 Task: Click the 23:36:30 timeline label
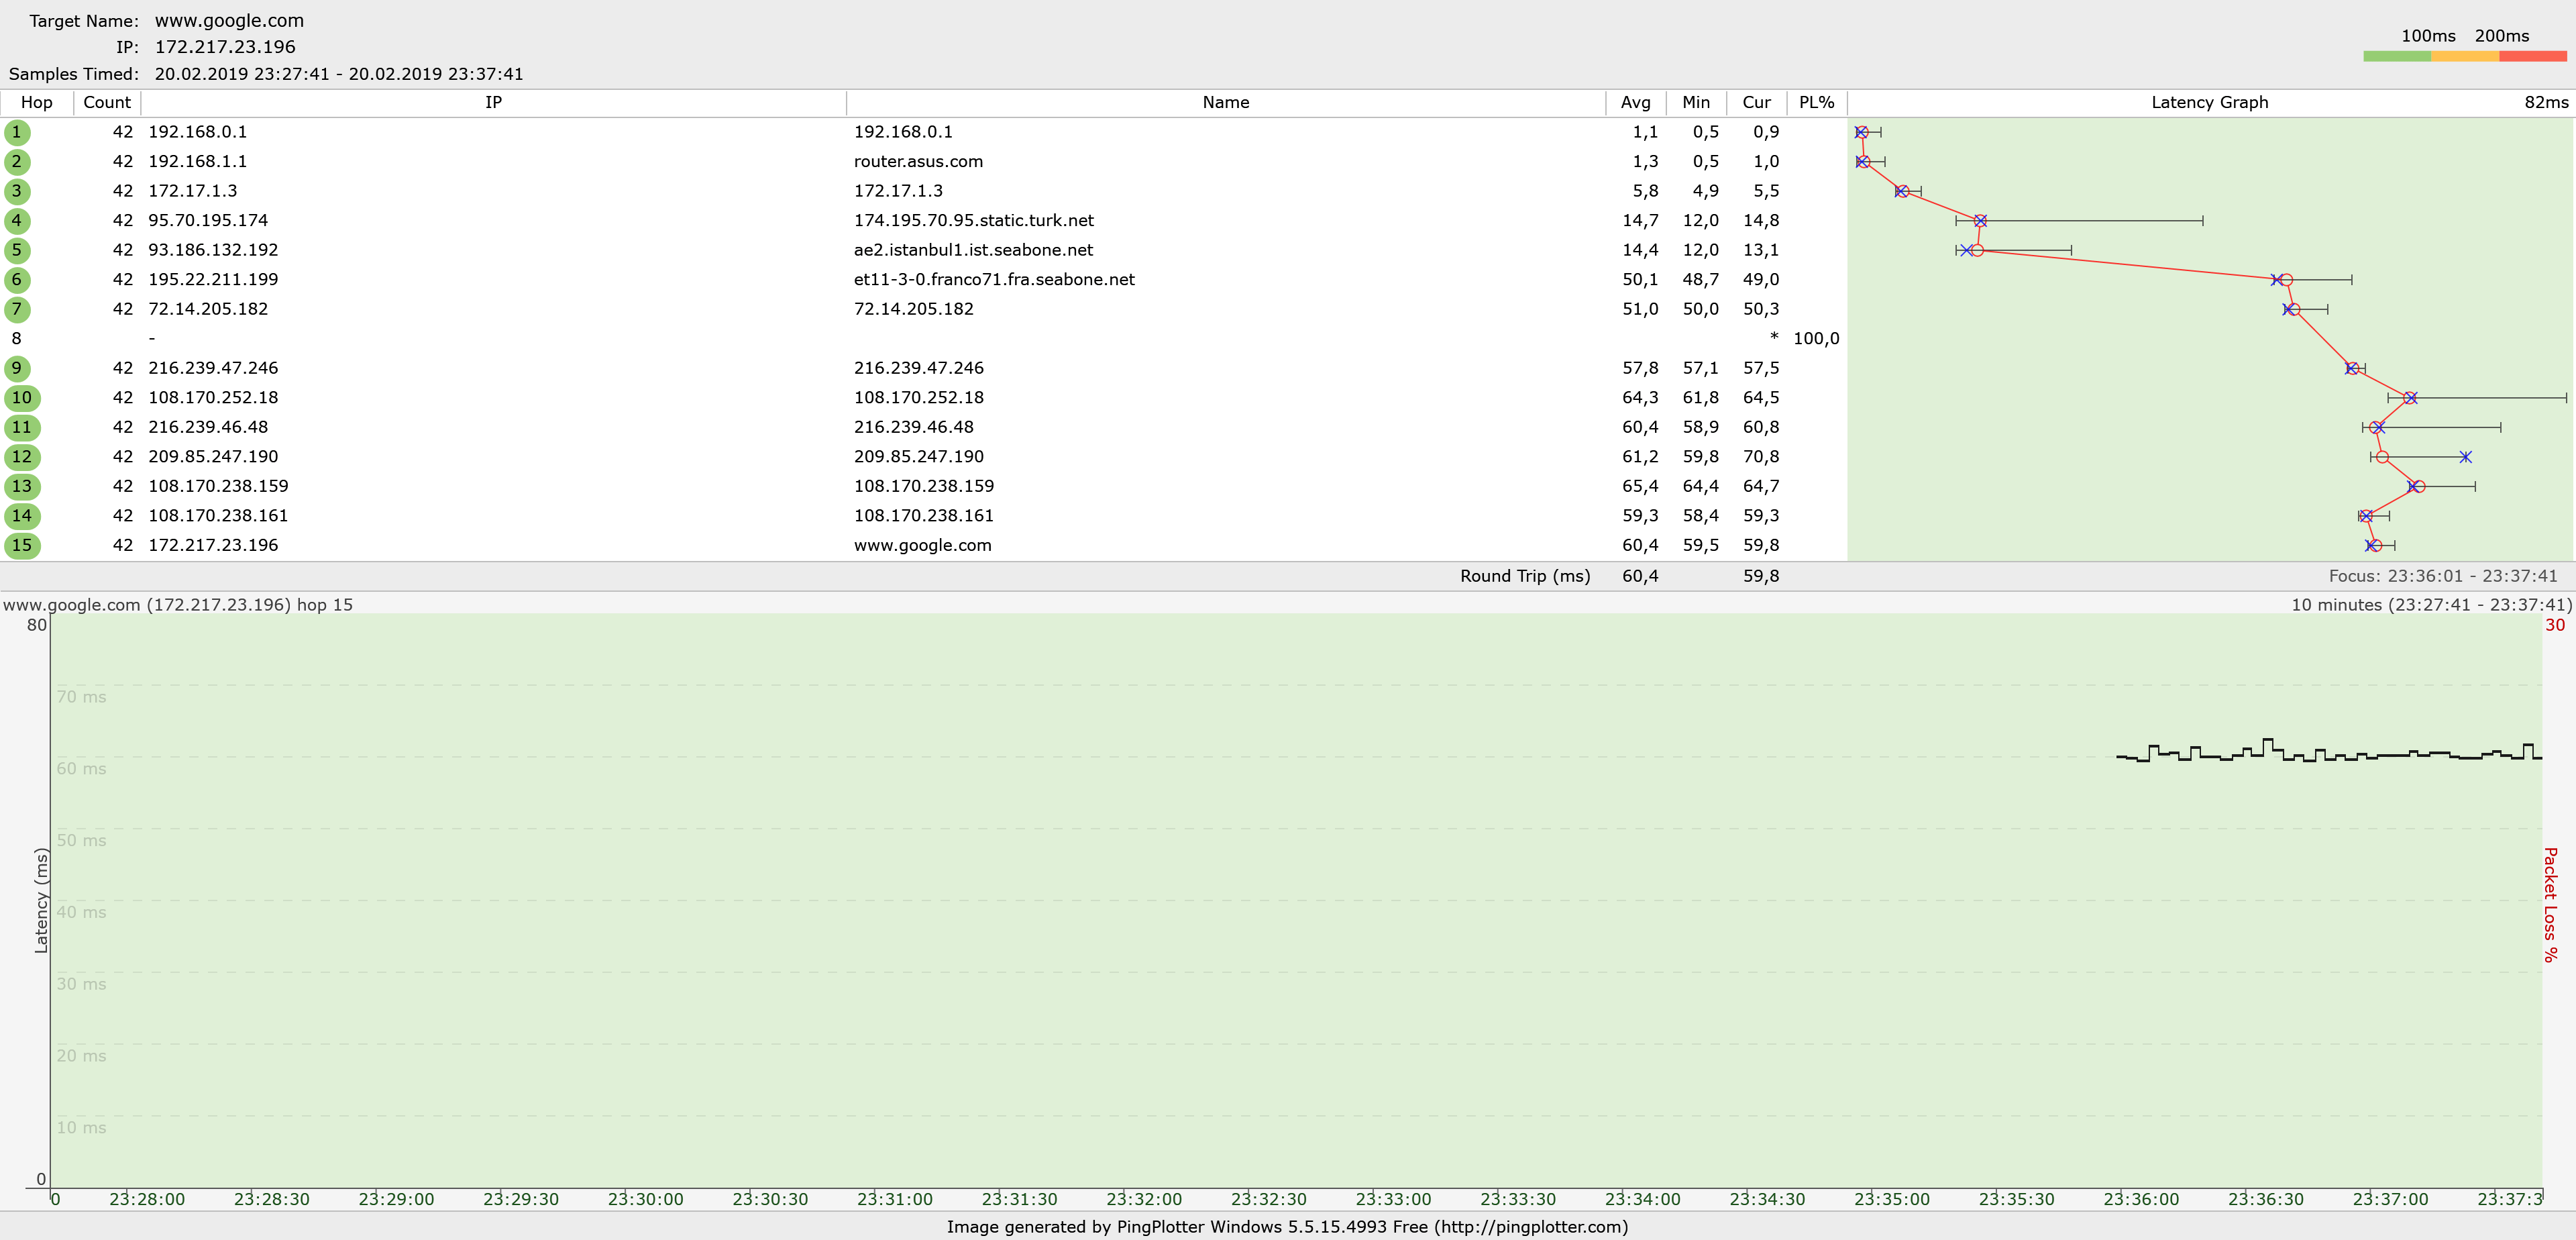point(2265,1199)
